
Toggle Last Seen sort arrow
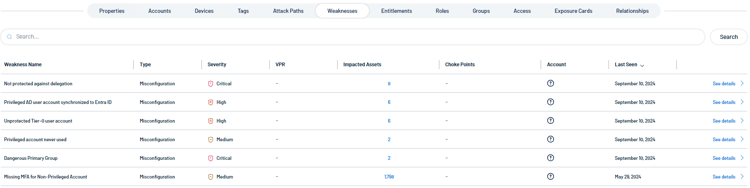pyautogui.click(x=642, y=65)
